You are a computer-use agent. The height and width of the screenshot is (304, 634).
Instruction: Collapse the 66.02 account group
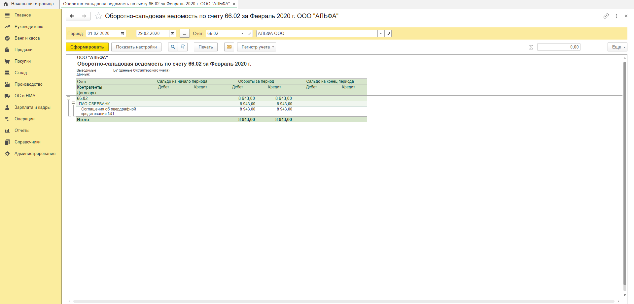[69, 98]
